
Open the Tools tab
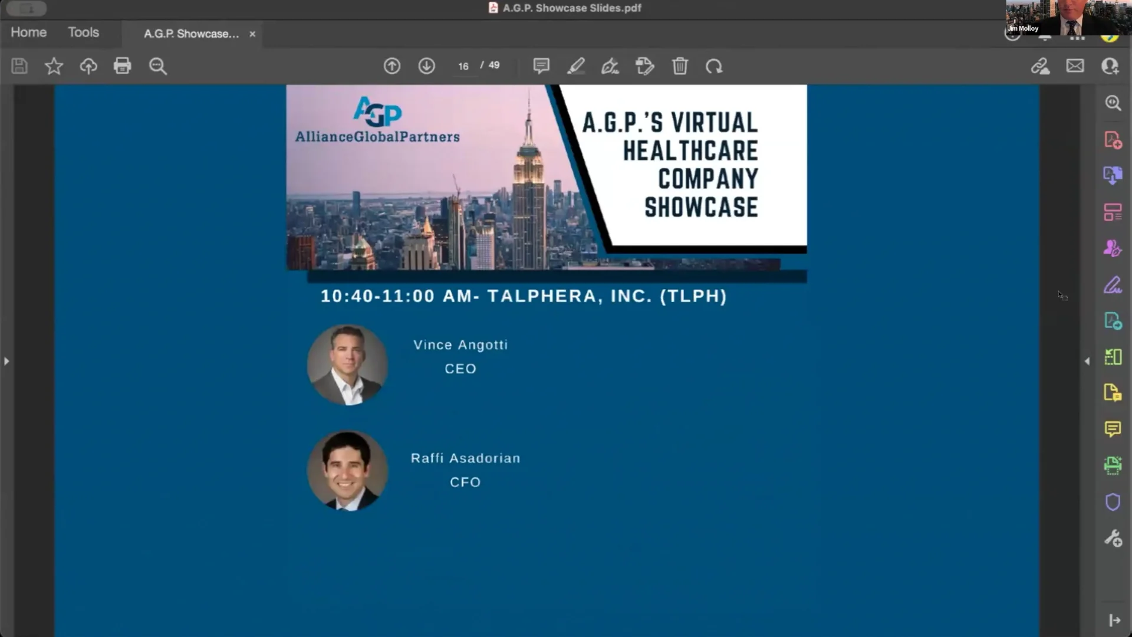point(83,32)
